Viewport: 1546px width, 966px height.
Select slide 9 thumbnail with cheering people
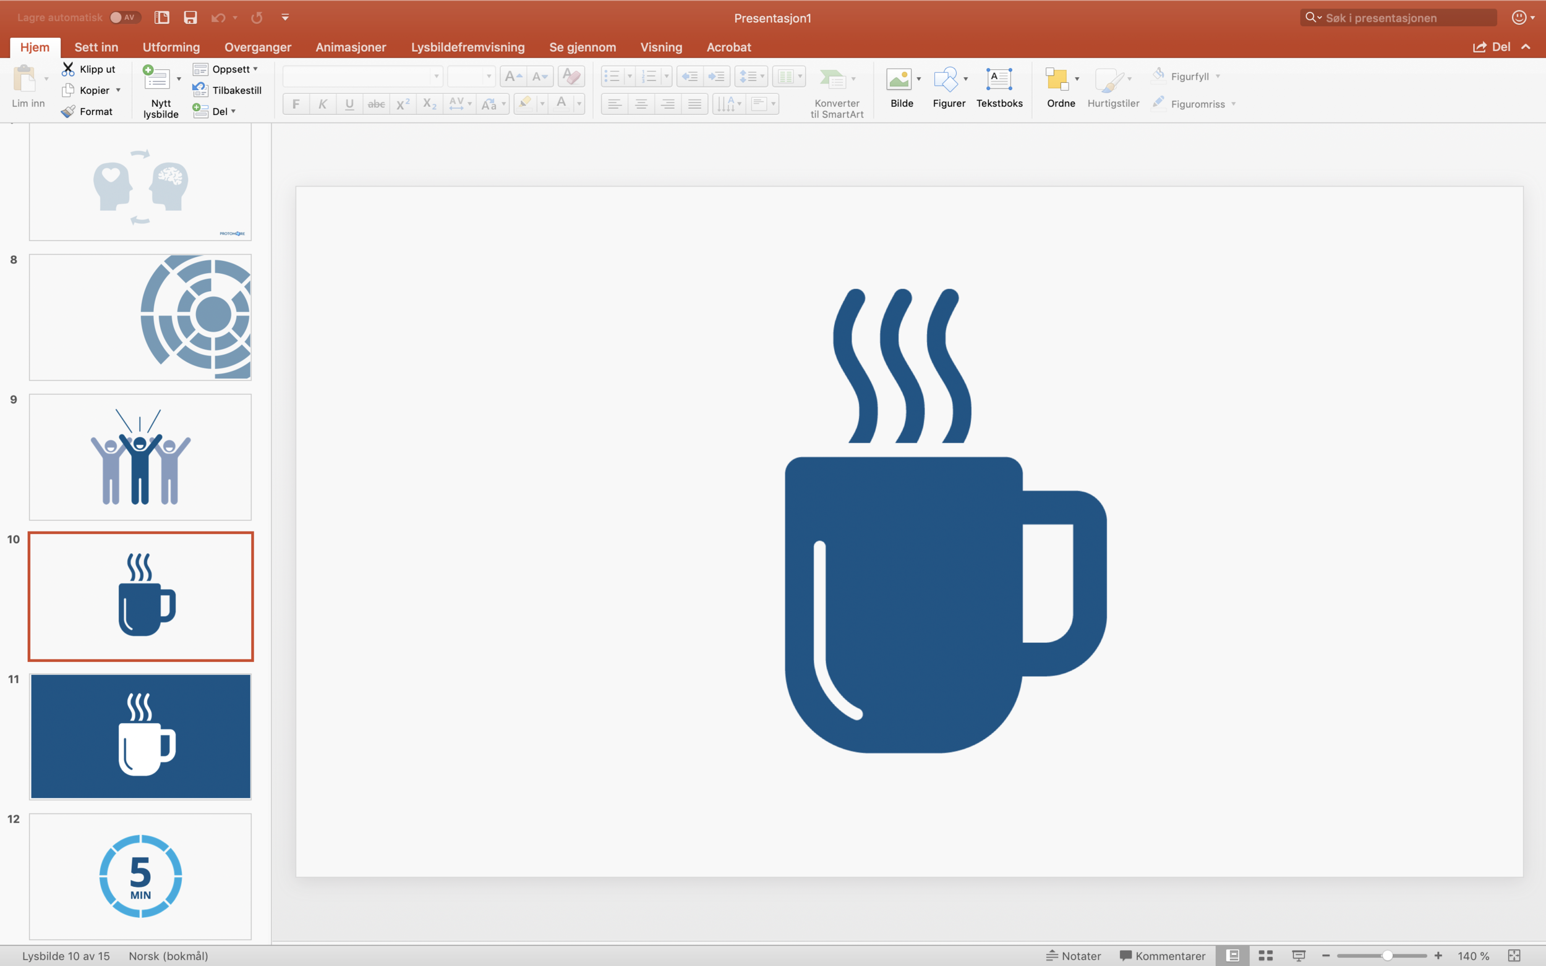pos(140,457)
